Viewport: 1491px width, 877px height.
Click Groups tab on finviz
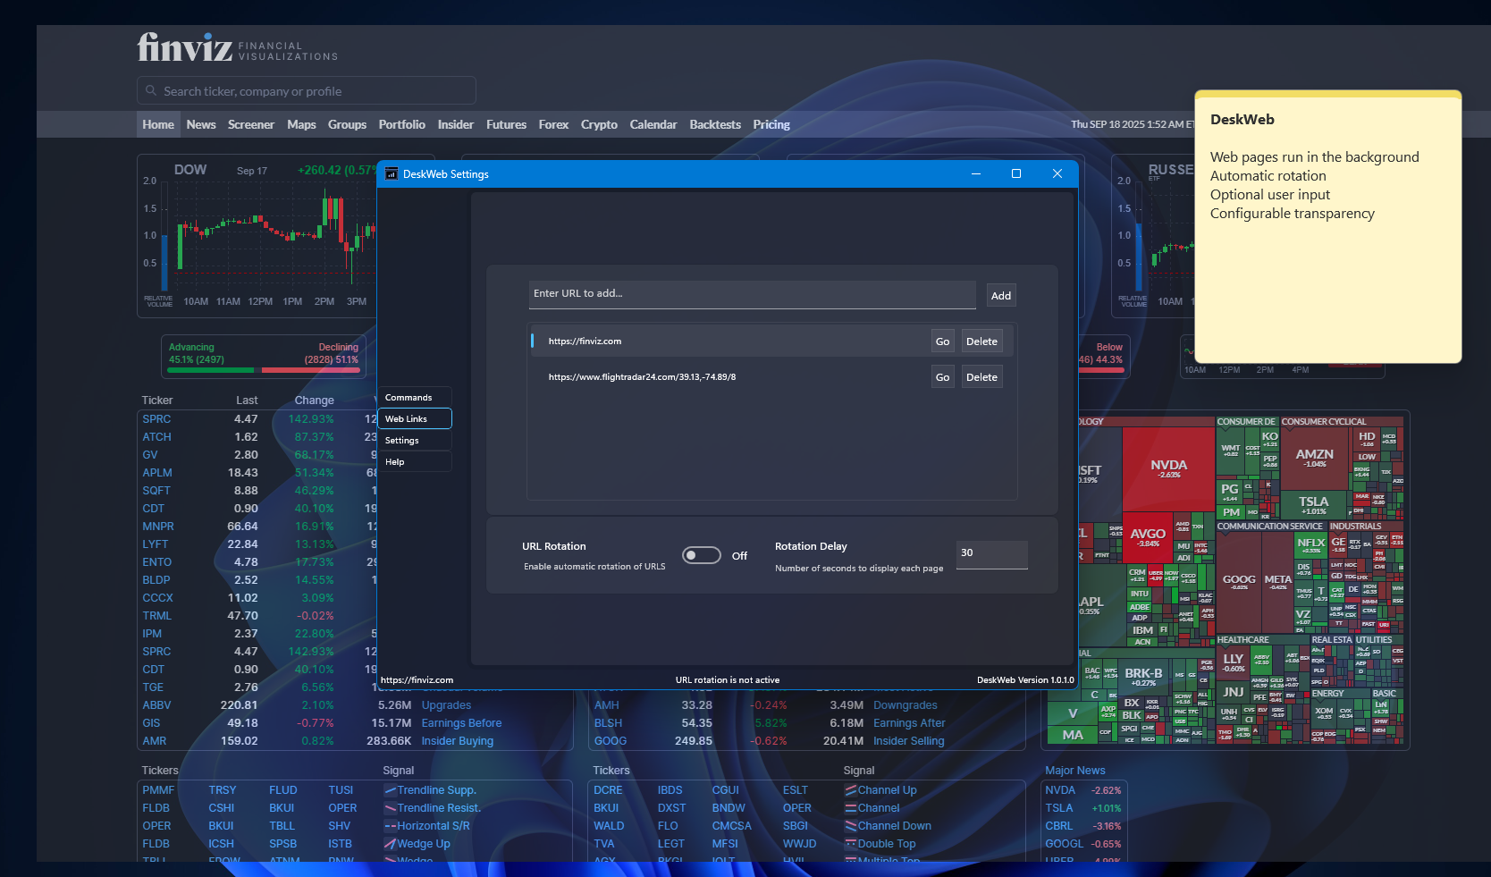point(347,125)
